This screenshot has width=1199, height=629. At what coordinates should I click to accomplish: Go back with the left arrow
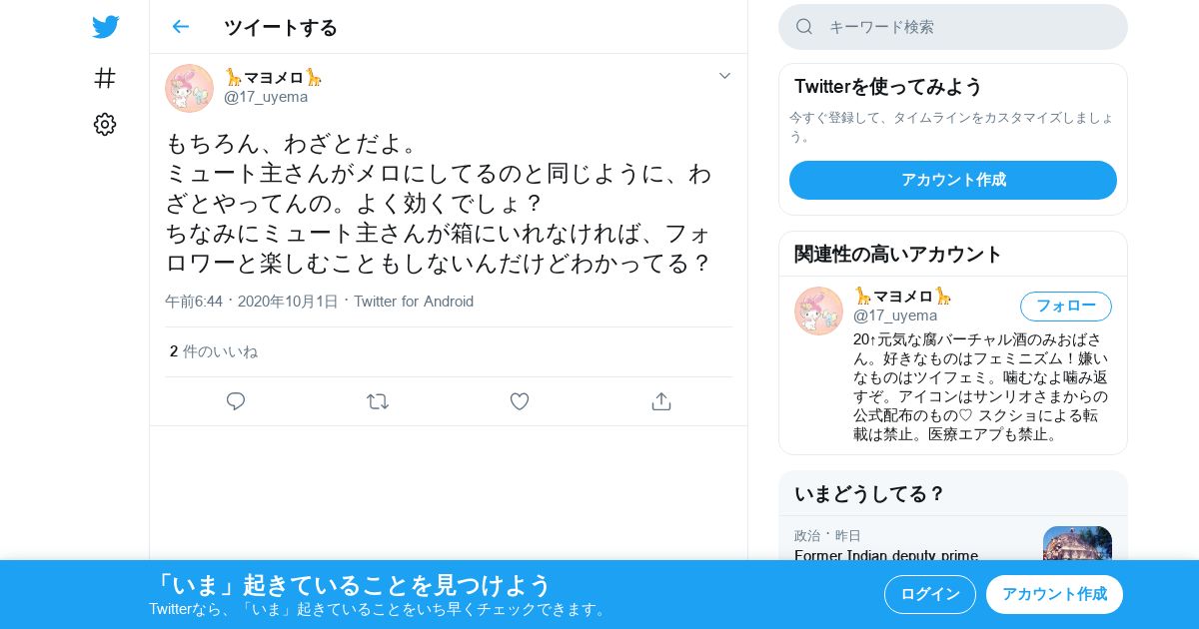coord(180,27)
